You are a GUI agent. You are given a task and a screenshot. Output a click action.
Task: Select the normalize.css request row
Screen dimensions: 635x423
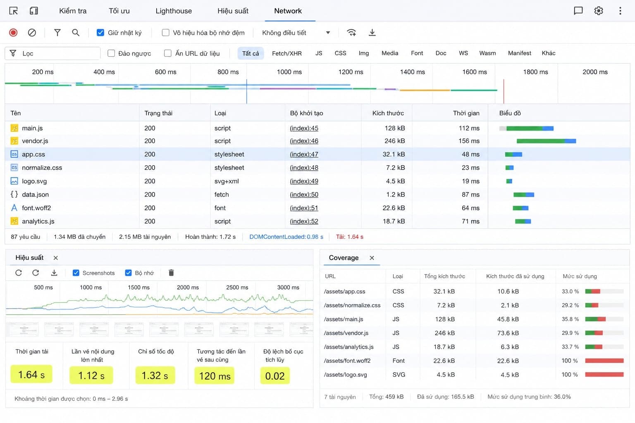click(317, 168)
